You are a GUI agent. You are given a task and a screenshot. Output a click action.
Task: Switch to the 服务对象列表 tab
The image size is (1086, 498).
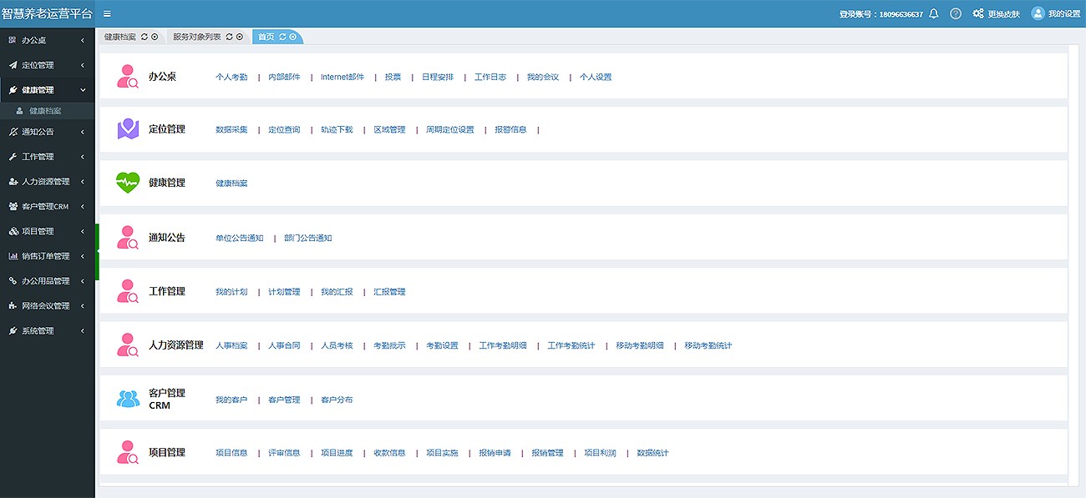coord(197,37)
